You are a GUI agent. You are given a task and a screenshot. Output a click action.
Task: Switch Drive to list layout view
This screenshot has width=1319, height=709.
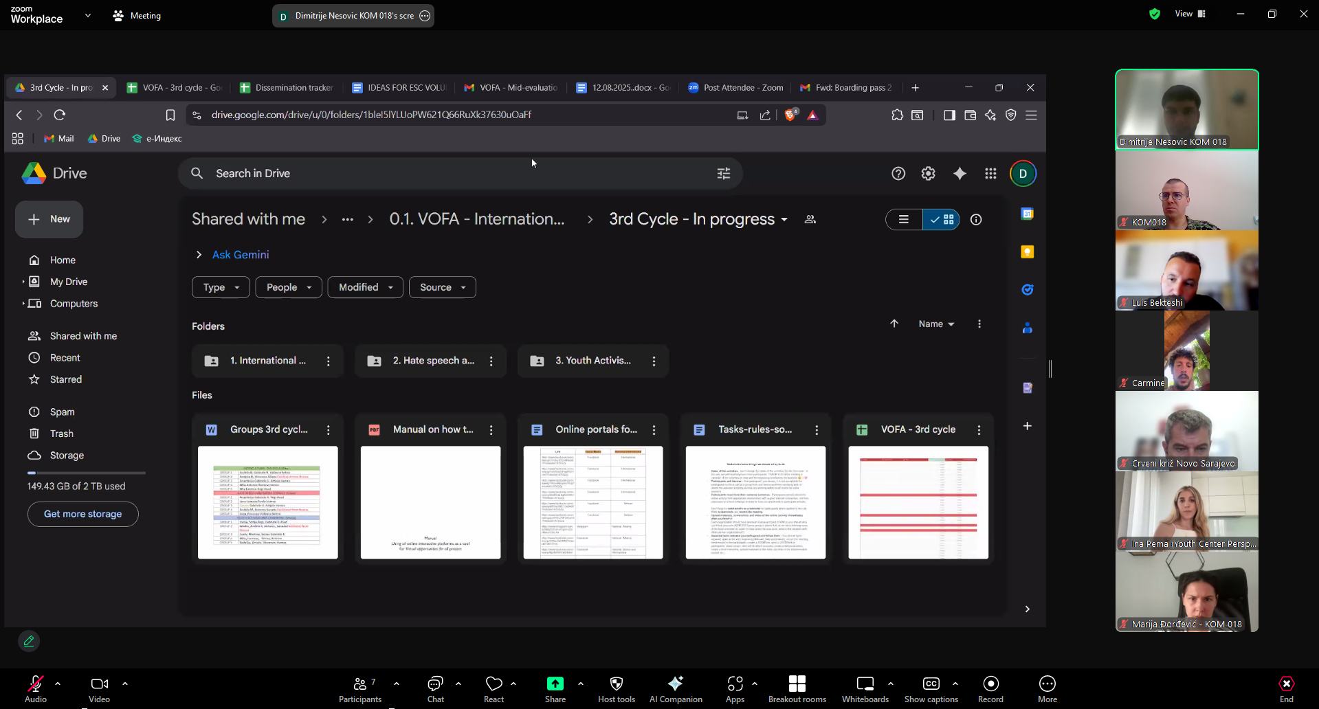click(x=903, y=220)
